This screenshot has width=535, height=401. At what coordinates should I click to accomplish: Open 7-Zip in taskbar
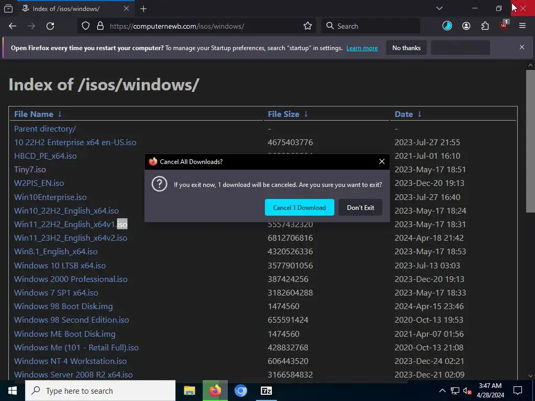pos(266,391)
